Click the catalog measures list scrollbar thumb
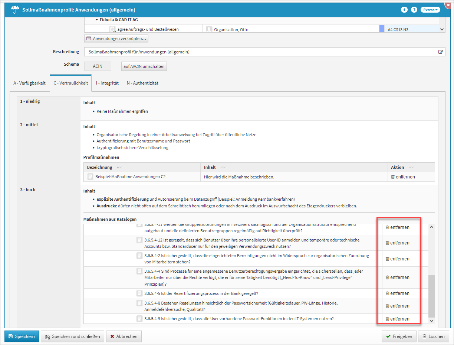 click(431, 295)
